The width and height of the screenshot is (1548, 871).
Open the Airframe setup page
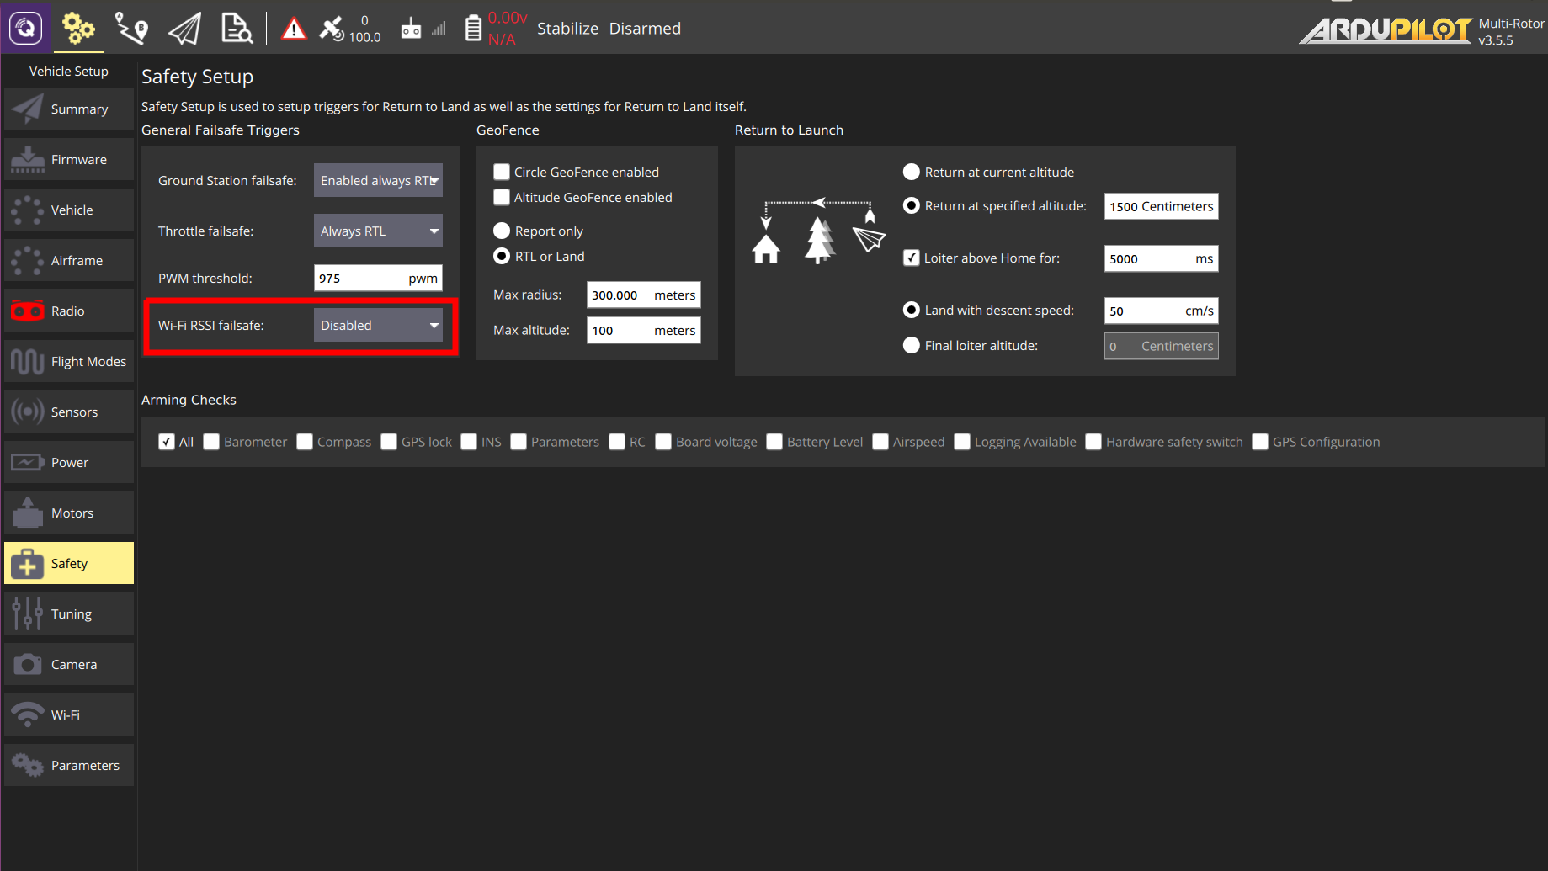[x=69, y=260]
